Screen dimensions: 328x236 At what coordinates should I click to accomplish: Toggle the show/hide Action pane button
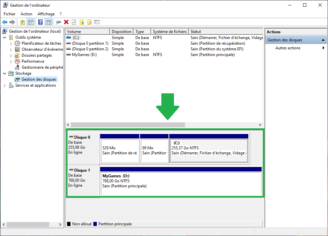tap(48, 22)
